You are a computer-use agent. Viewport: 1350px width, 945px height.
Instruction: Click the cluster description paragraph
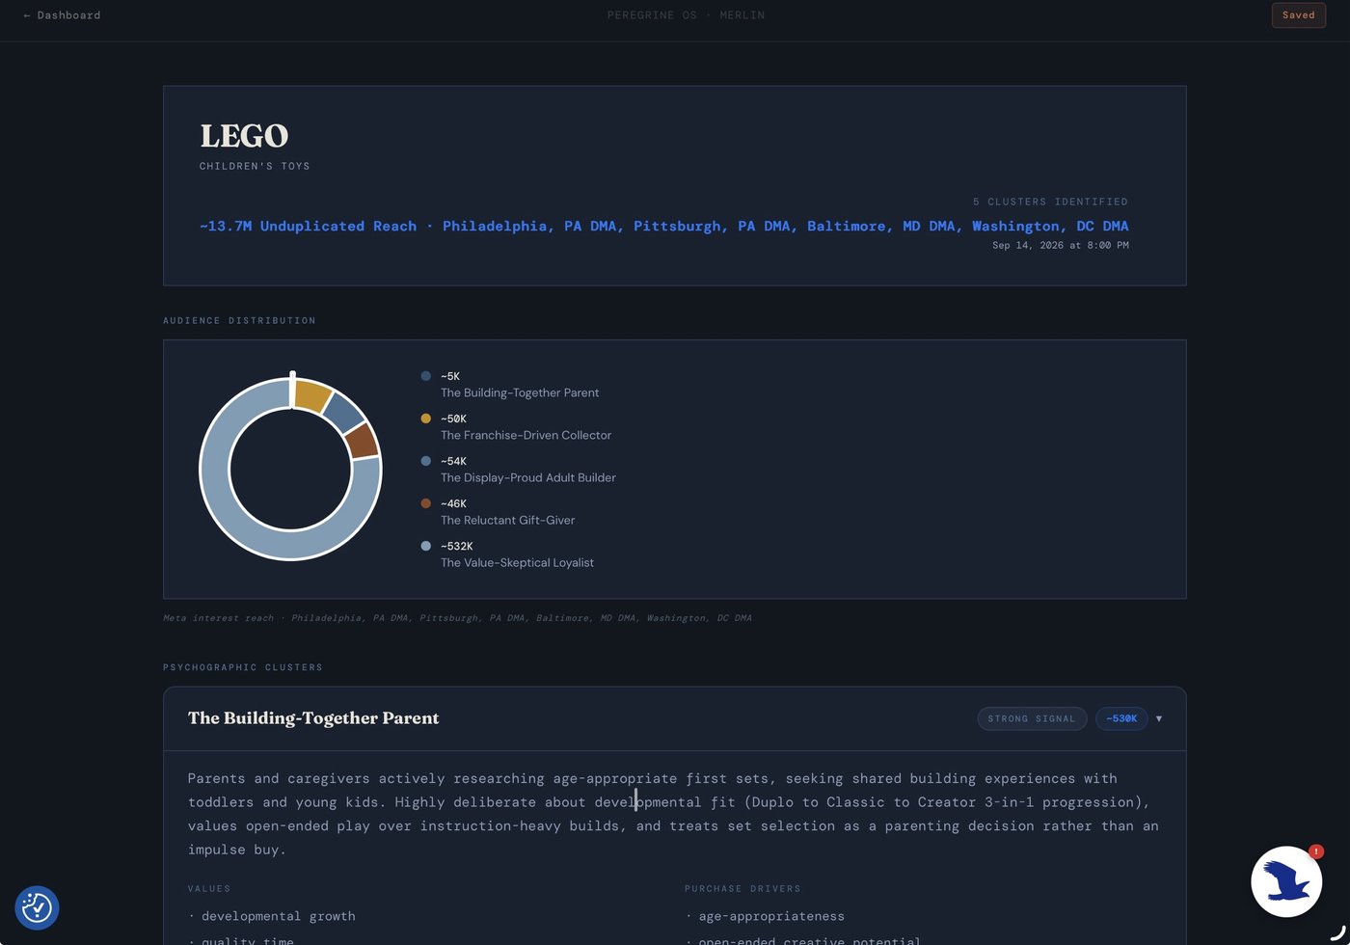[x=673, y=814]
